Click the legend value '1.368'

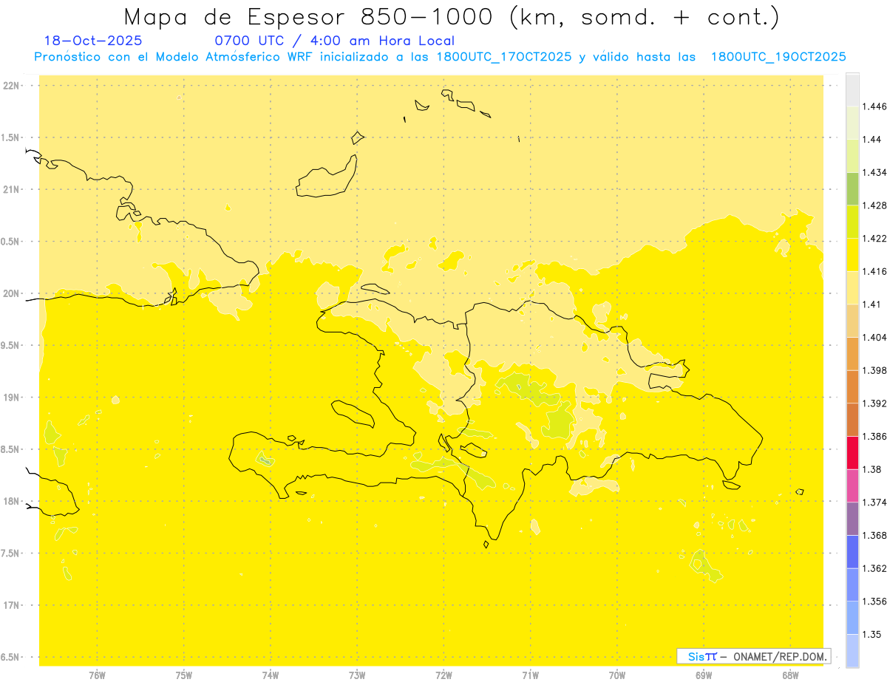874,535
